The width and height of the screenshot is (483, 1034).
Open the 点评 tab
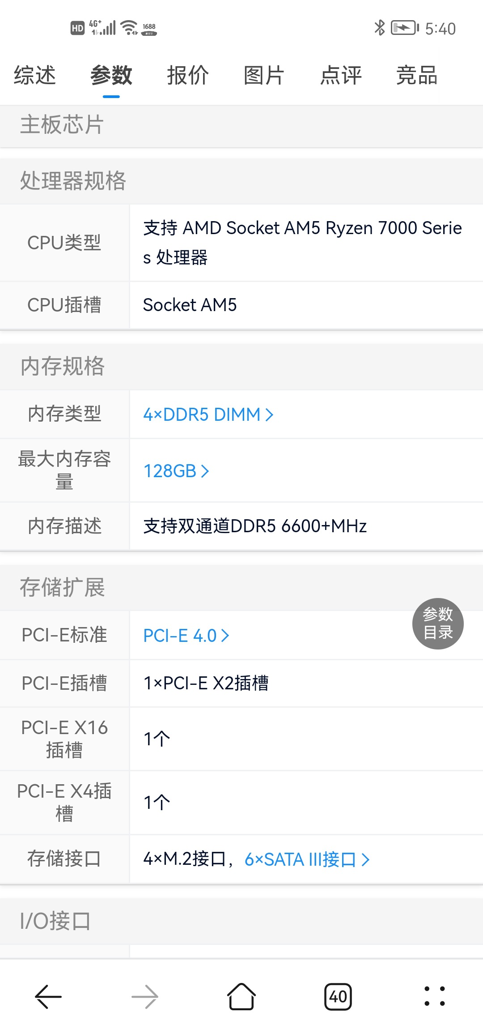(x=341, y=75)
